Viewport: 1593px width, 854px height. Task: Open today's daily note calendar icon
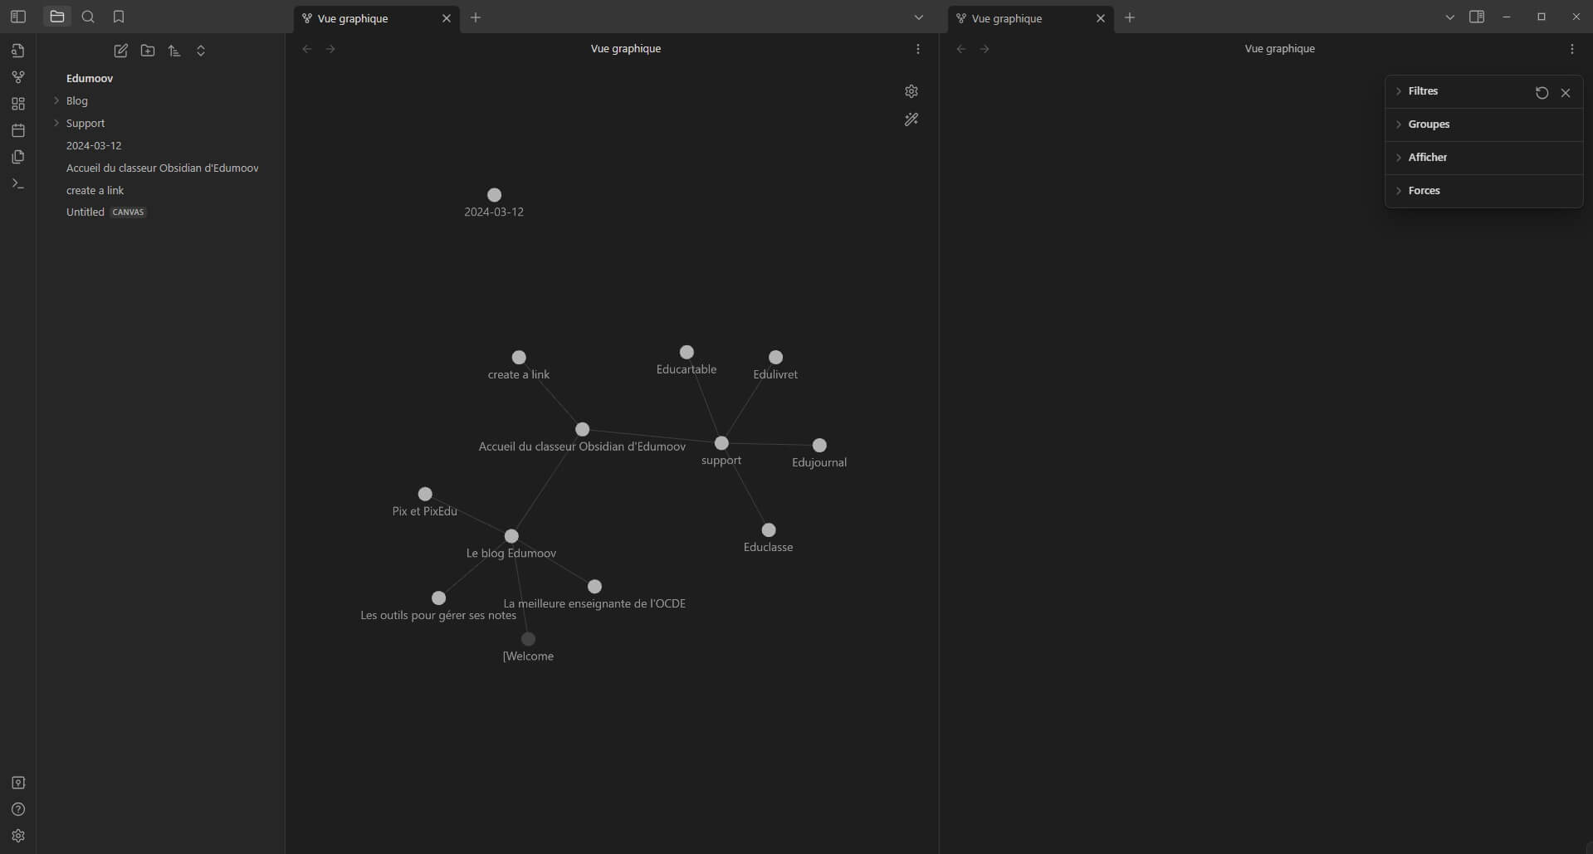click(18, 130)
